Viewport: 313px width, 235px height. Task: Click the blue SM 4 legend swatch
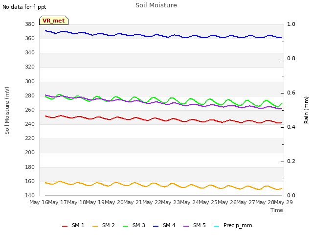pos(156,226)
